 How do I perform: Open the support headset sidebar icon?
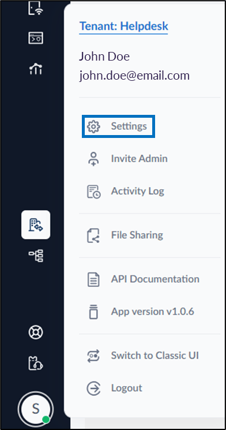tap(36, 363)
